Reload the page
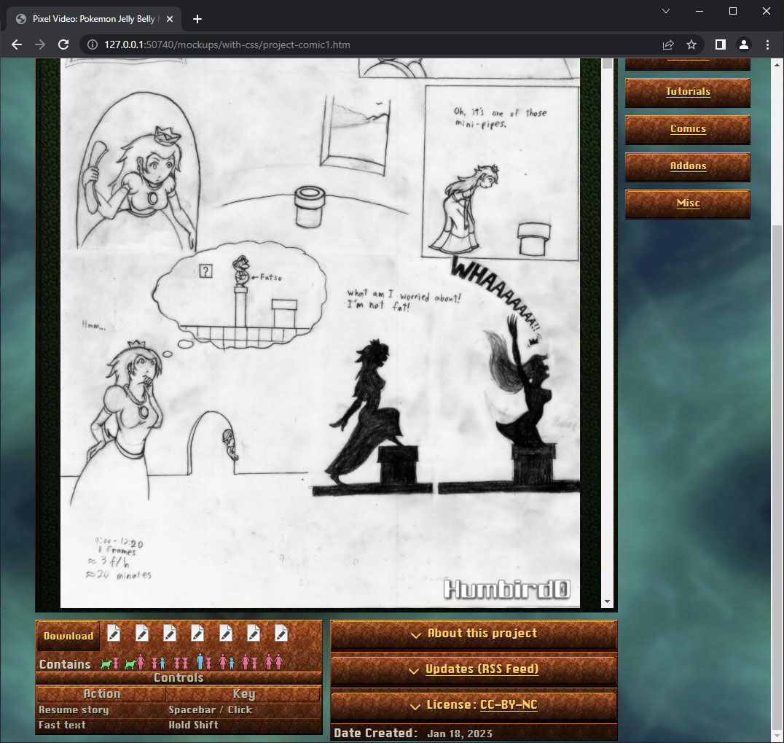Viewport: 784px width, 743px height. [63, 44]
